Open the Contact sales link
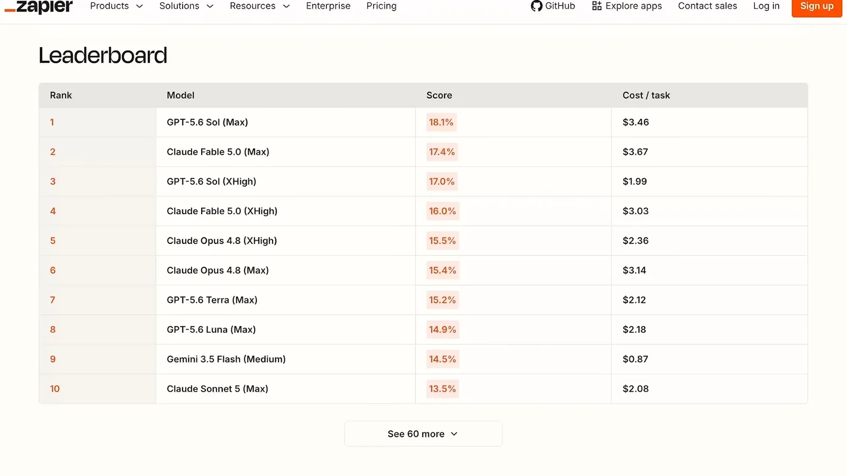847x476 pixels. 707,6
